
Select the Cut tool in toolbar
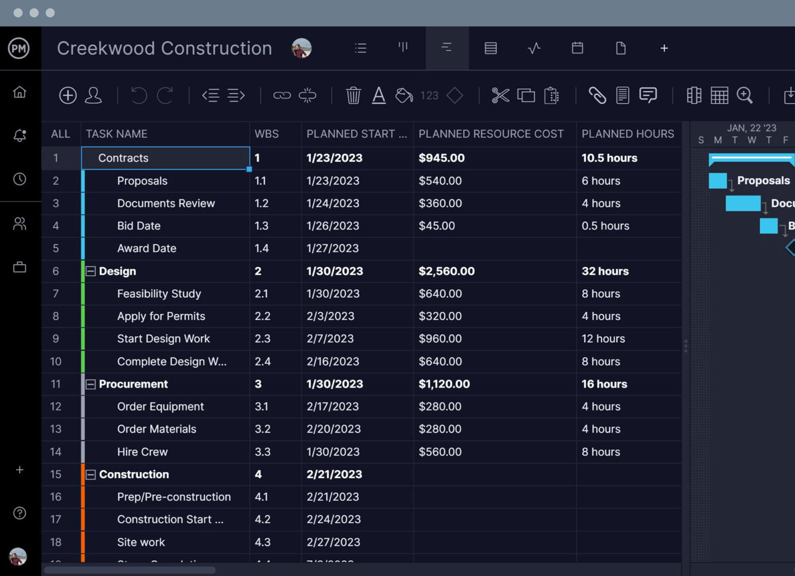(x=501, y=96)
